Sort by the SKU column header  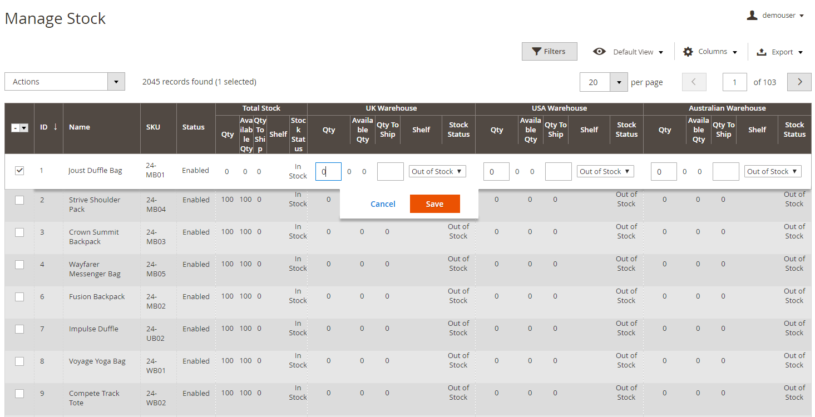(153, 127)
